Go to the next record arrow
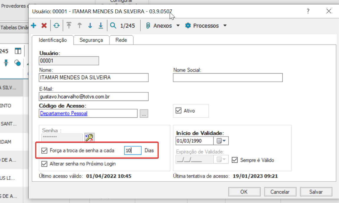Viewport: 339px width, 203px height. tap(90, 26)
